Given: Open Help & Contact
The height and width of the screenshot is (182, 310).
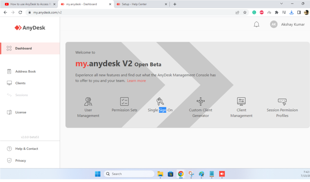Looking at the screenshot, I should (x=27, y=149).
